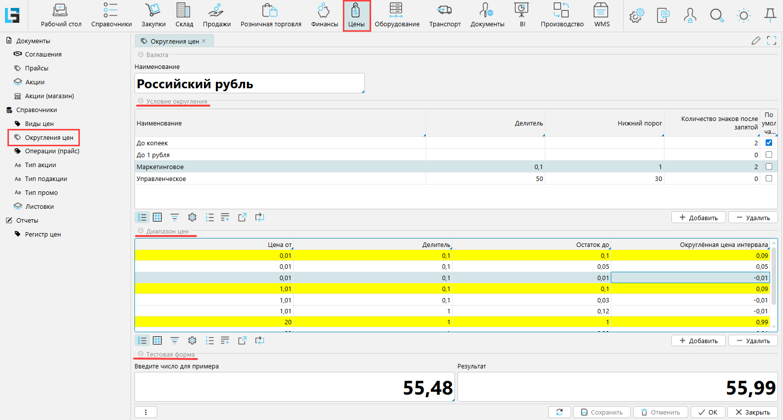This screenshot has width=783, height=420.
Task: Collapse the Тестовая форма section
Action: click(x=141, y=354)
